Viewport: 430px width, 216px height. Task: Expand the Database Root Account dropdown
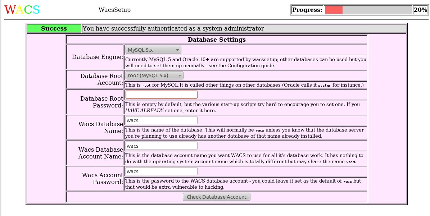pos(154,75)
